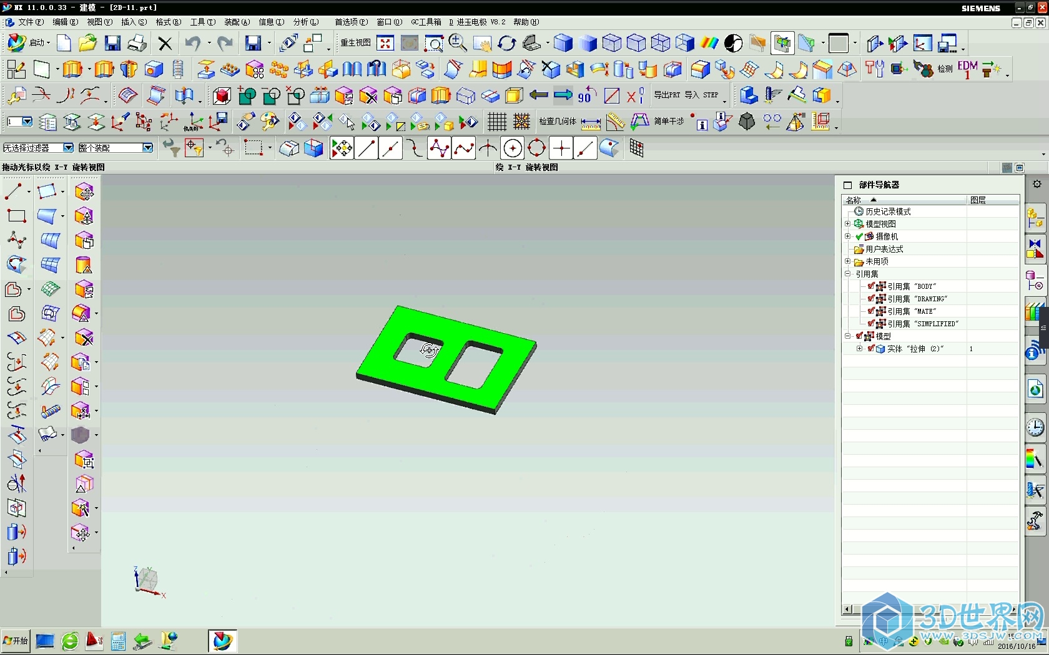Open the History clock sidebar tab
Viewport: 1049px width, 655px height.
pyautogui.click(x=1035, y=427)
